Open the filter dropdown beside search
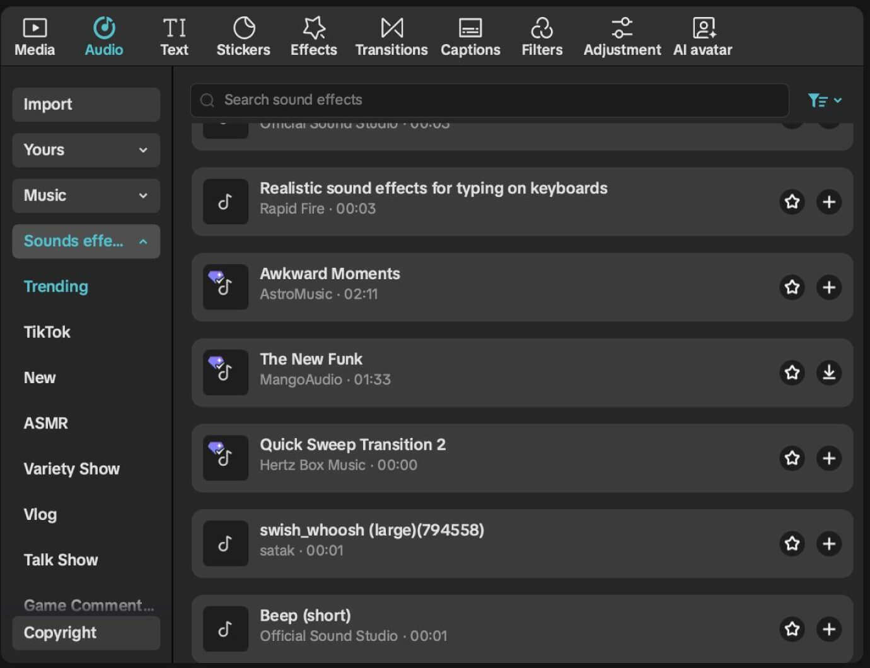This screenshot has height=668, width=870. click(825, 100)
